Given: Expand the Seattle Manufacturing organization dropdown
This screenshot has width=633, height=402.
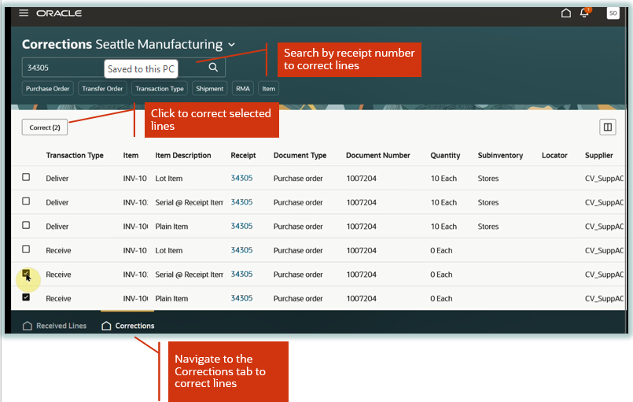Looking at the screenshot, I should [x=232, y=44].
